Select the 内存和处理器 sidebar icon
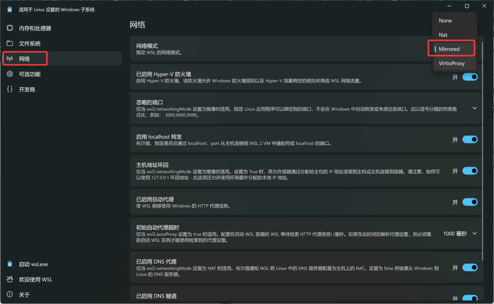 [x=10, y=28]
